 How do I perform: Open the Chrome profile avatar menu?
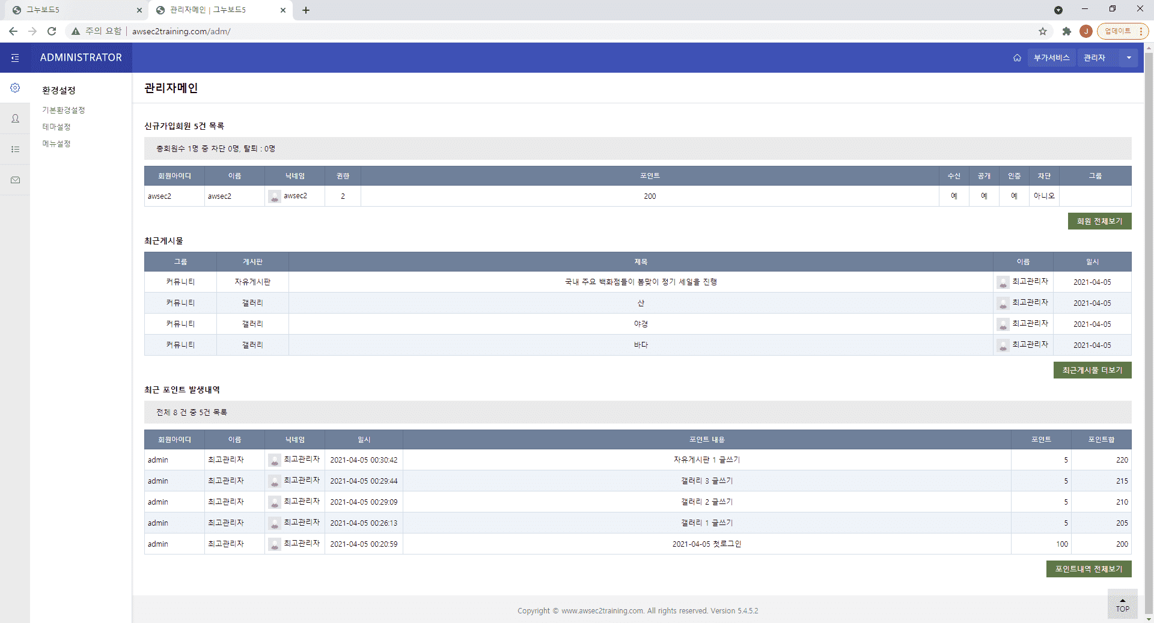[x=1085, y=31]
